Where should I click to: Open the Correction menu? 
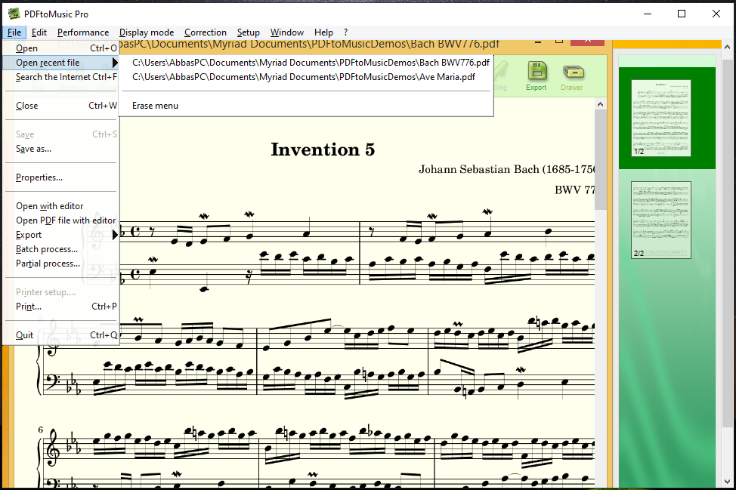[205, 32]
